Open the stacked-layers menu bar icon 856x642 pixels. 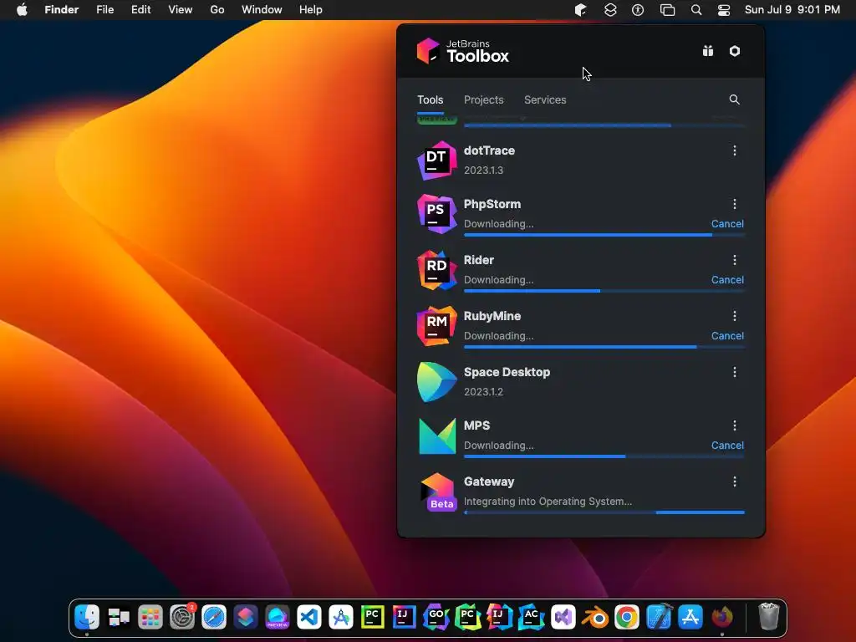609,10
